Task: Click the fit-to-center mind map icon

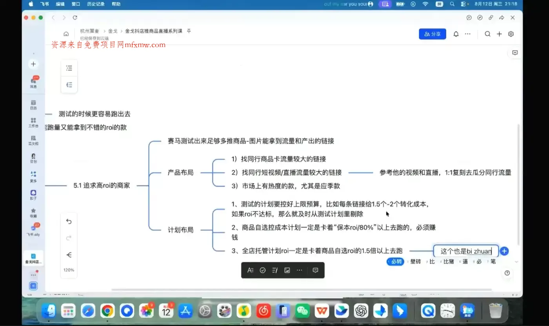Action: (x=69, y=255)
